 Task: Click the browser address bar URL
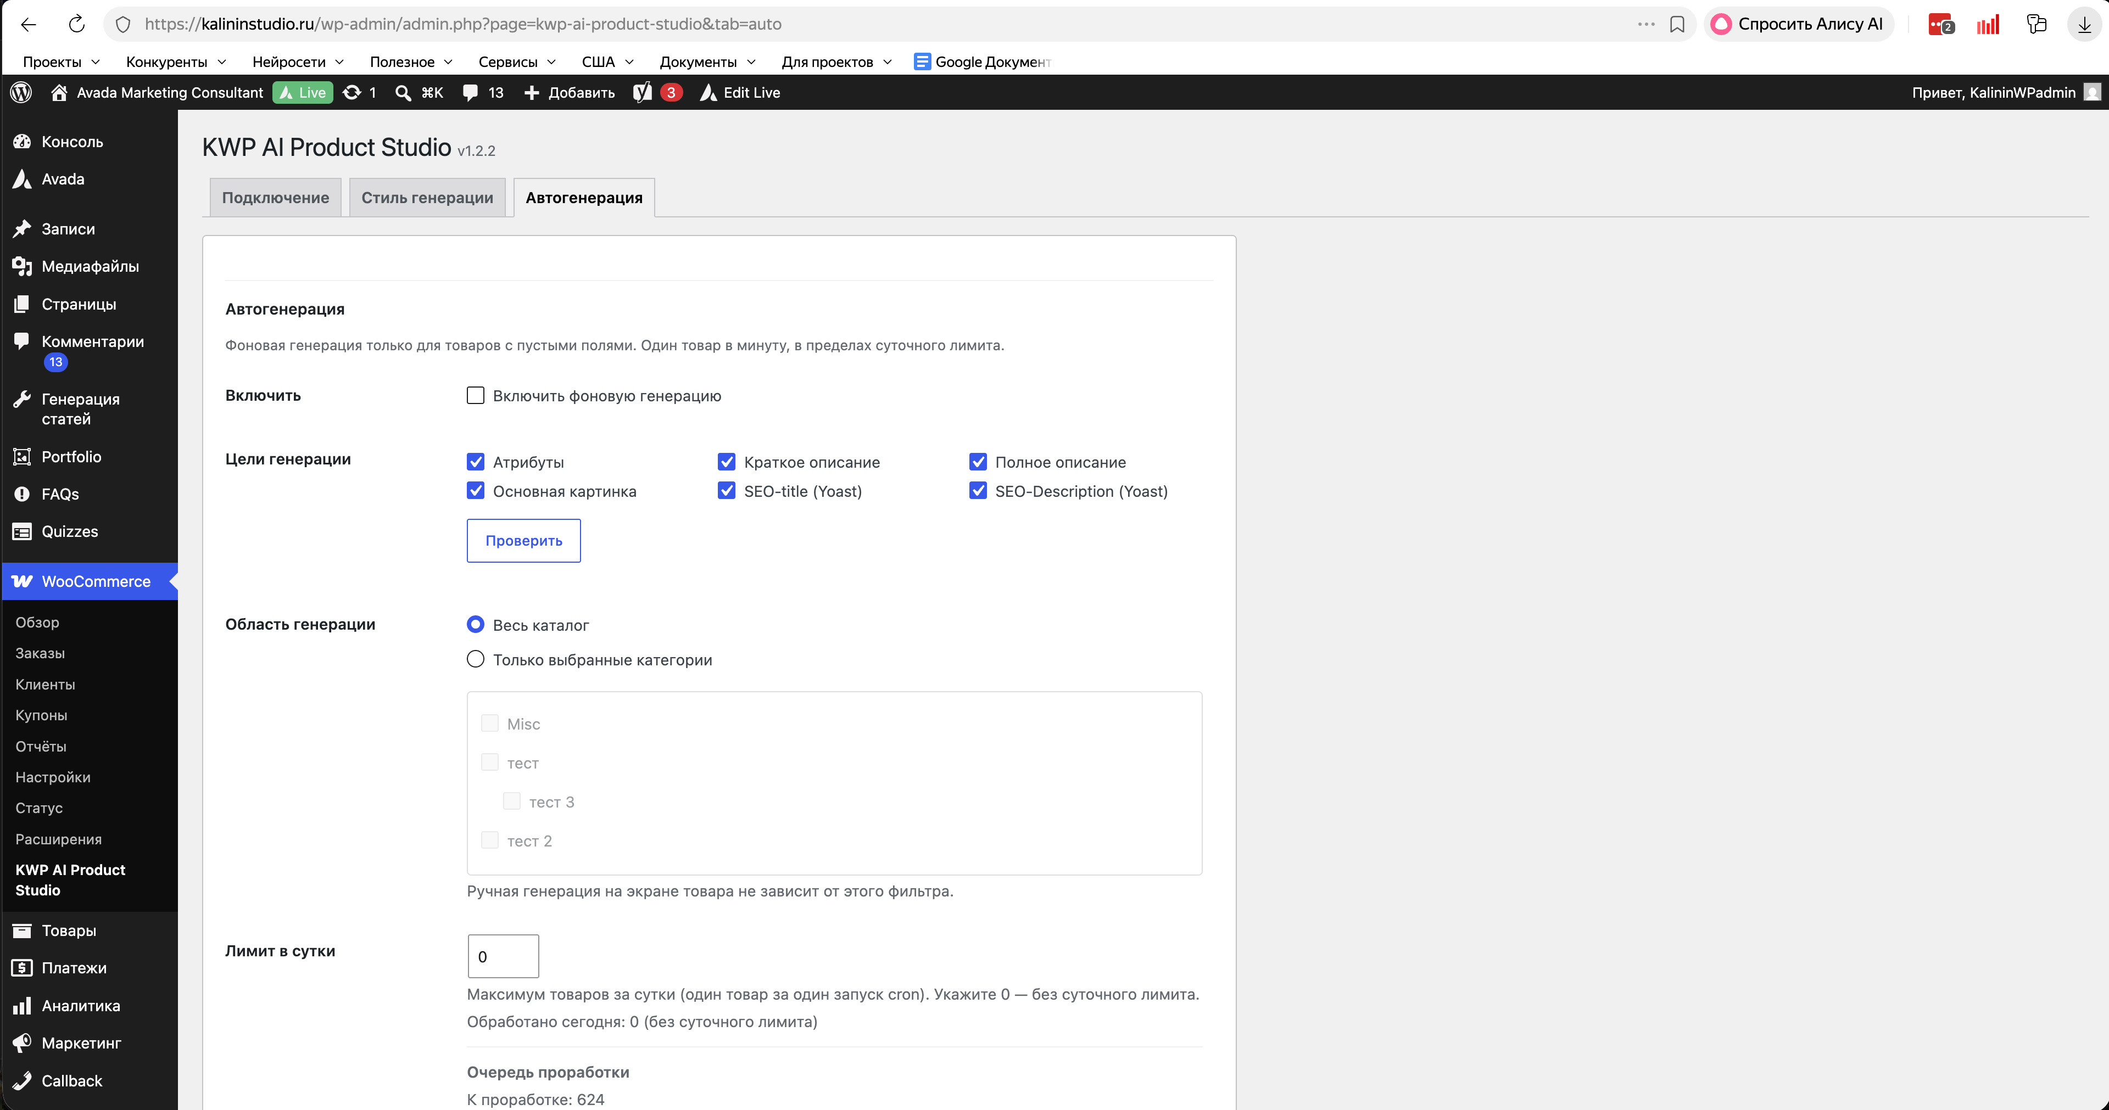[462, 25]
